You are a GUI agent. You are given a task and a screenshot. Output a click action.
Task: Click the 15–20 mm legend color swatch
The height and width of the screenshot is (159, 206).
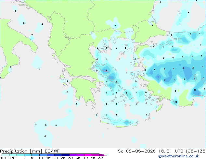[50, 155]
